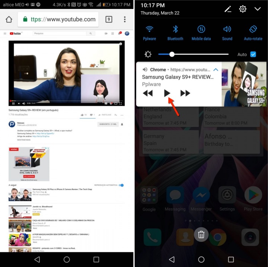Tap the Chrome home icon
The width and height of the screenshot is (268, 267).
[9, 19]
